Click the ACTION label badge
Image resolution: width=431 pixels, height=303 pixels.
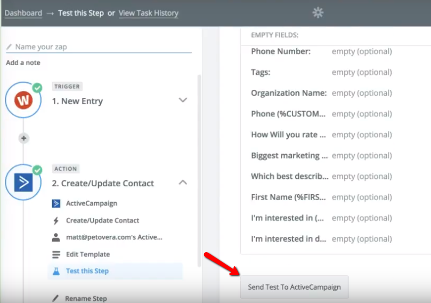(66, 169)
